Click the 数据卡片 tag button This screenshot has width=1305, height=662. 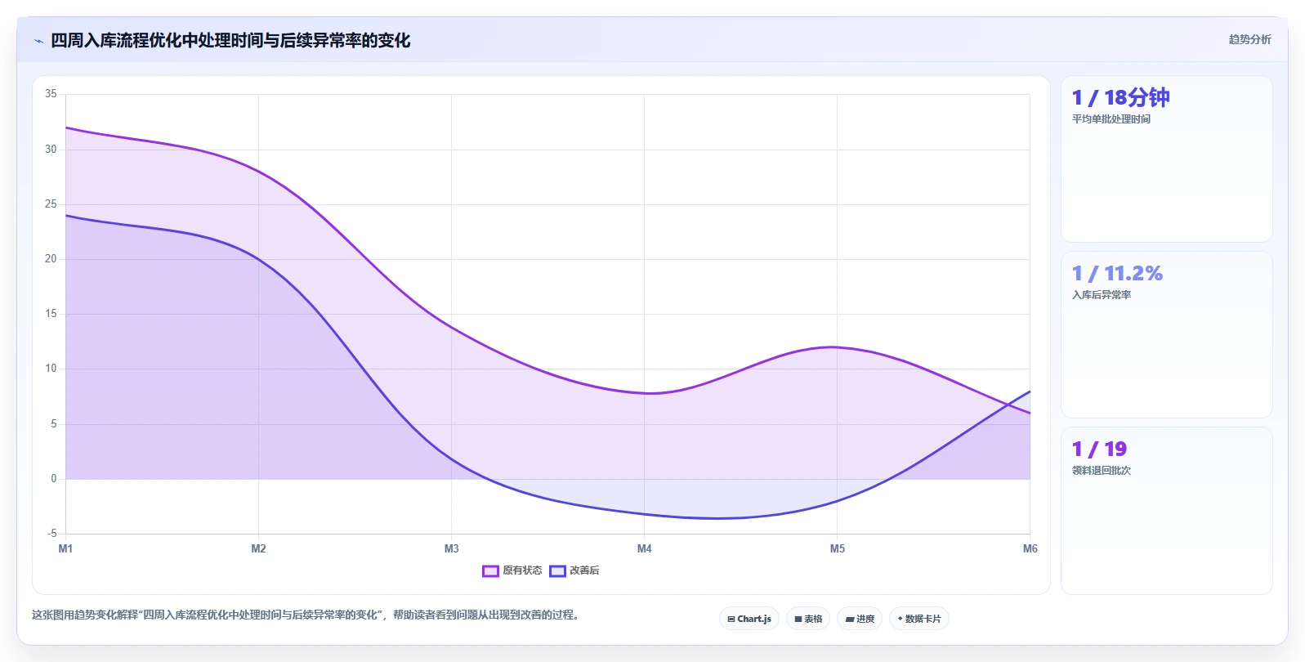click(919, 619)
